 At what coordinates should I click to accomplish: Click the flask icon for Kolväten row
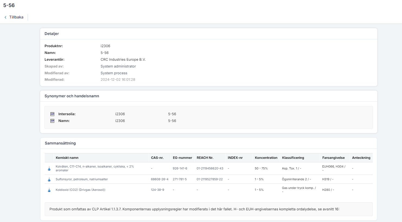(x=49, y=169)
